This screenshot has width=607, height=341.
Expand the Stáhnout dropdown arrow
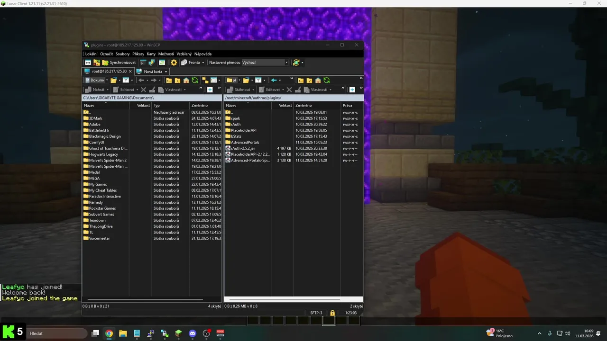253,90
